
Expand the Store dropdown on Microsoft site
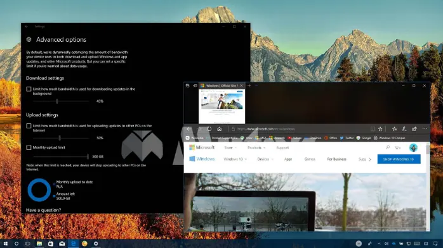click(230, 147)
